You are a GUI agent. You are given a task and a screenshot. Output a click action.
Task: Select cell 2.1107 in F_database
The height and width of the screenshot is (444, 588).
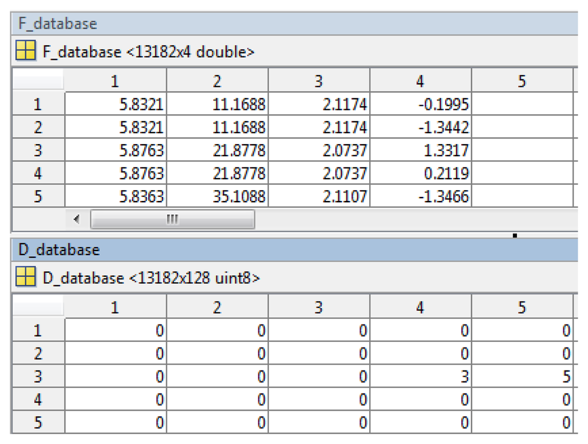(319, 196)
